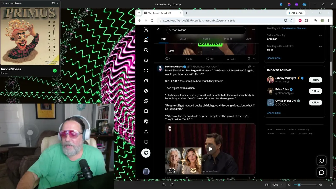Screen dimensions: 336x189
Task: Like the post with 101 likes
Action: (x=210, y=59)
